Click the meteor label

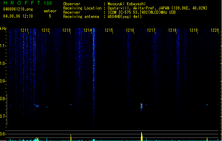coord(50,11)
